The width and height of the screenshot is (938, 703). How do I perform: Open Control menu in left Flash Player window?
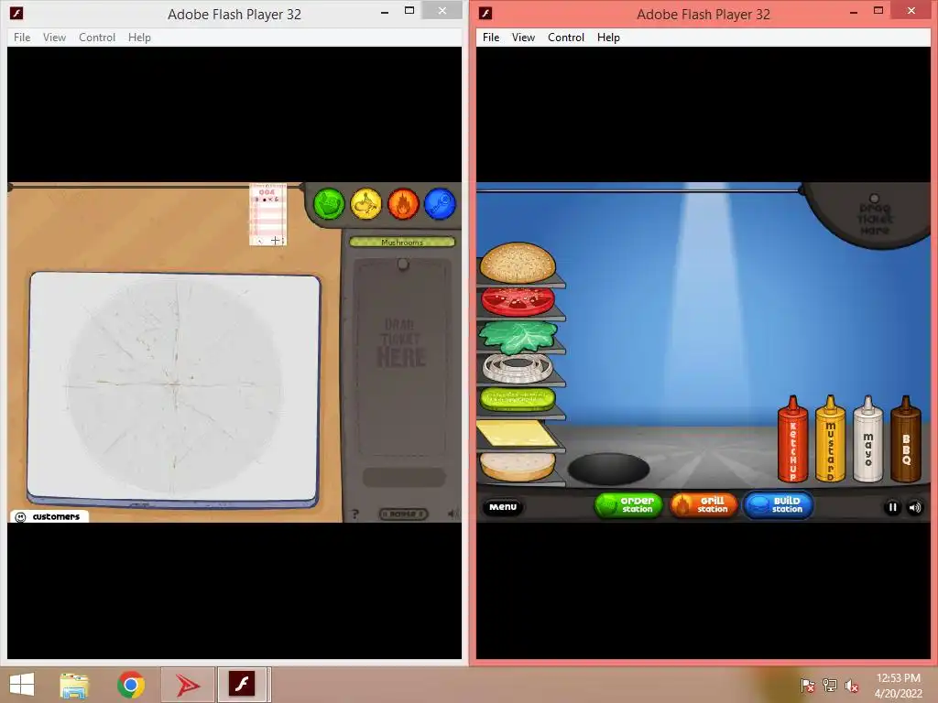click(97, 37)
